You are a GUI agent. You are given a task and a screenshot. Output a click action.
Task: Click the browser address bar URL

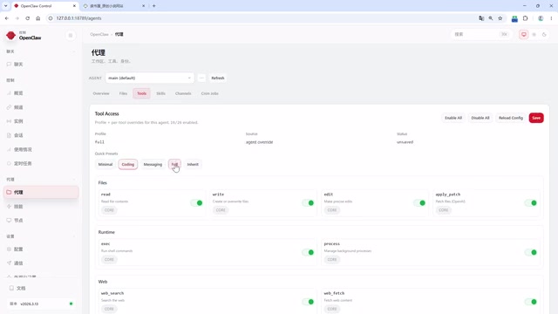[x=78, y=18]
